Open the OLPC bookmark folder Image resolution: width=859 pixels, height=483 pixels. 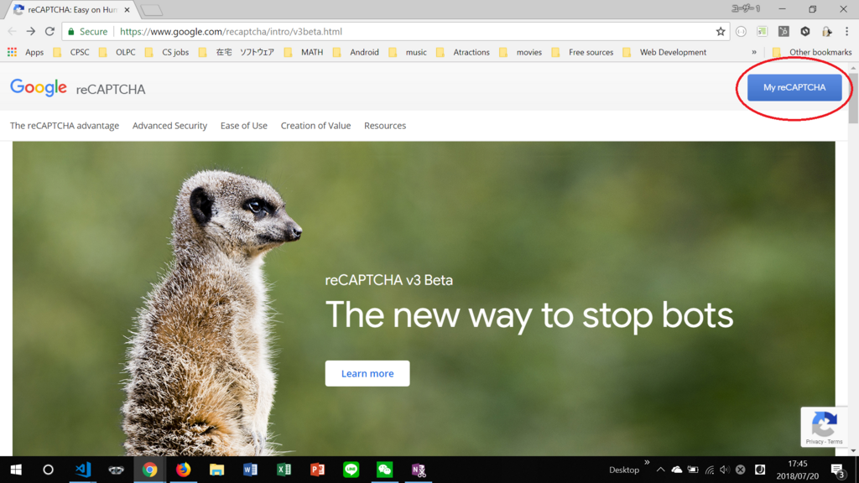tap(118, 52)
